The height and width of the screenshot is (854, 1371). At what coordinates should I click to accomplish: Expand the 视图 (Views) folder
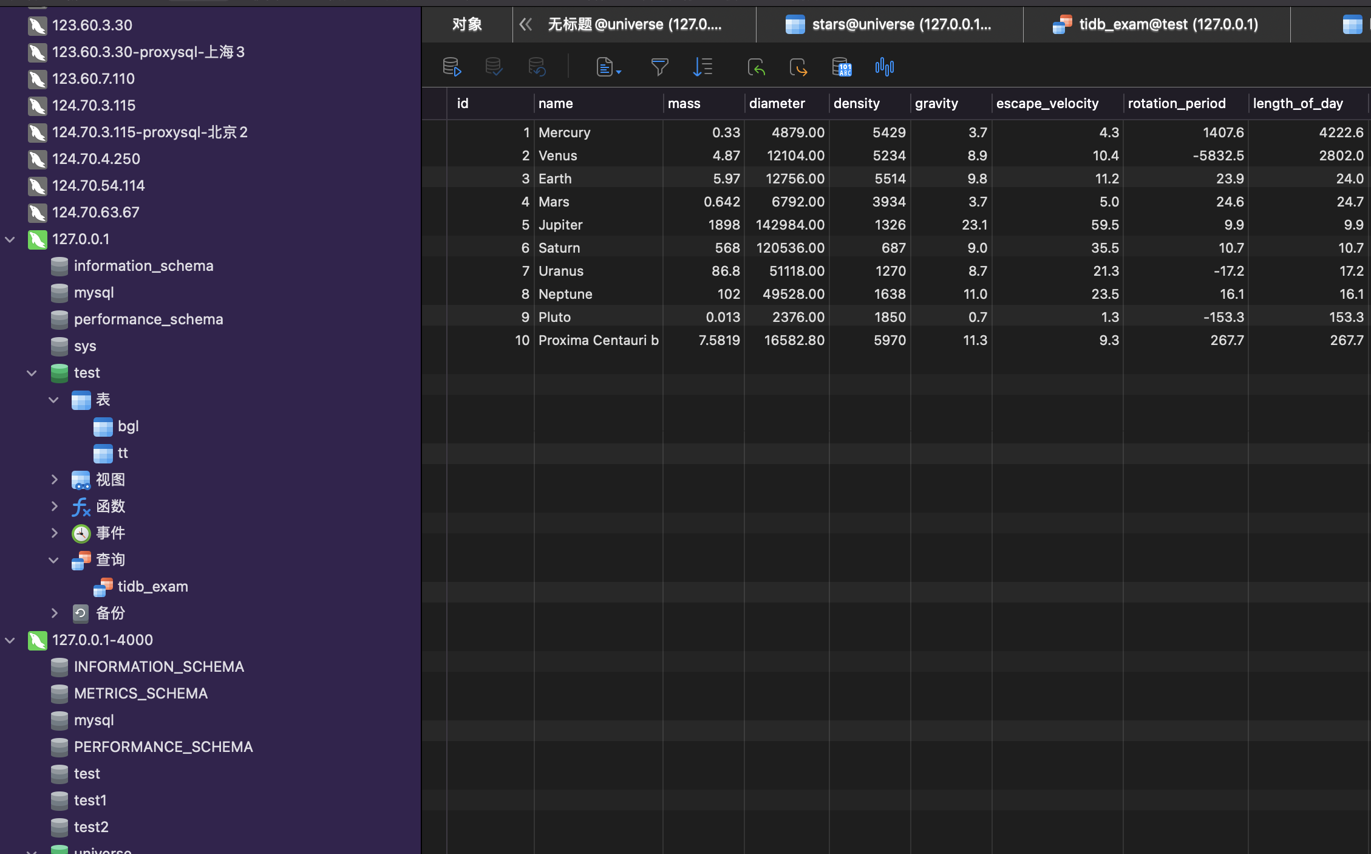(55, 480)
